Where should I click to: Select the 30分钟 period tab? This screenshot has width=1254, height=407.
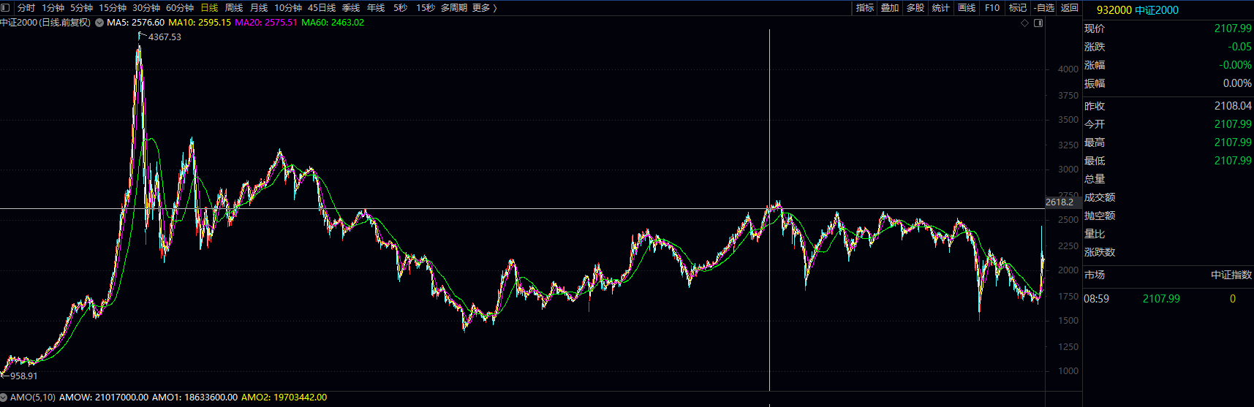(x=146, y=8)
